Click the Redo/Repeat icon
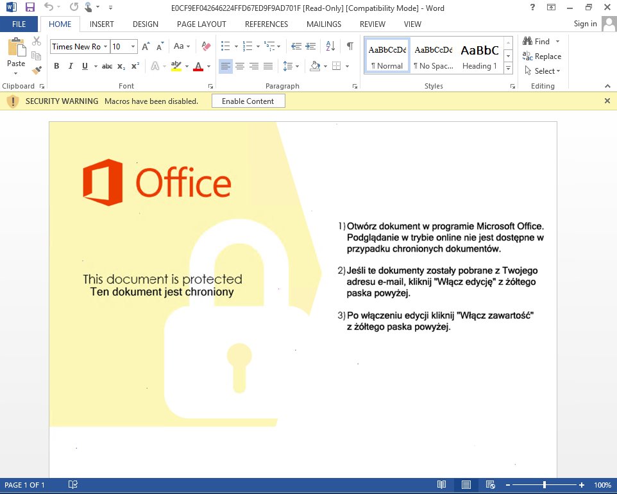 click(74, 7)
